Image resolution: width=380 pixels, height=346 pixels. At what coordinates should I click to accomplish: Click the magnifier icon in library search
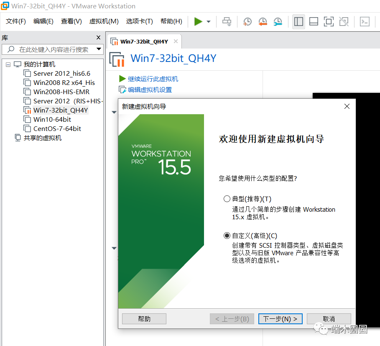(11, 49)
